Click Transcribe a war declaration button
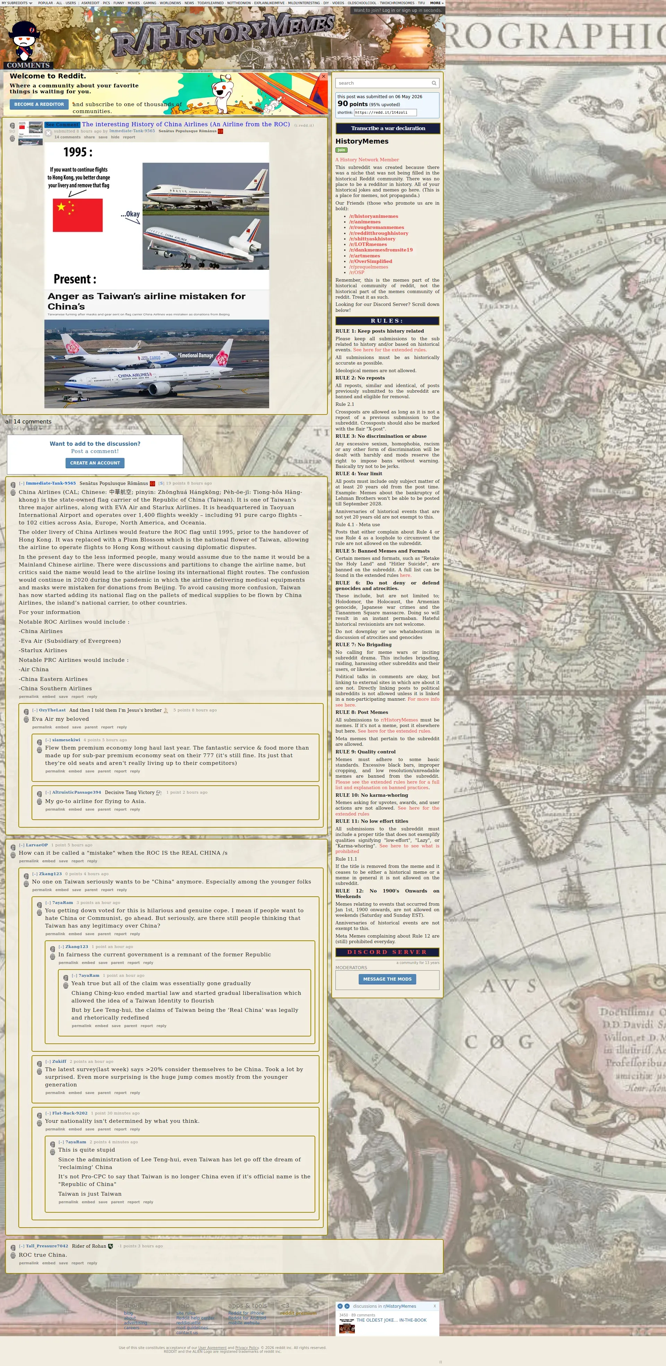 (x=387, y=128)
